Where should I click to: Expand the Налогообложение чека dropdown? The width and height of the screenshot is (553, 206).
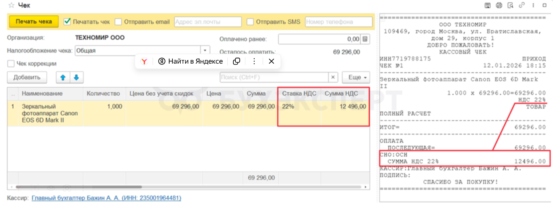(x=205, y=51)
